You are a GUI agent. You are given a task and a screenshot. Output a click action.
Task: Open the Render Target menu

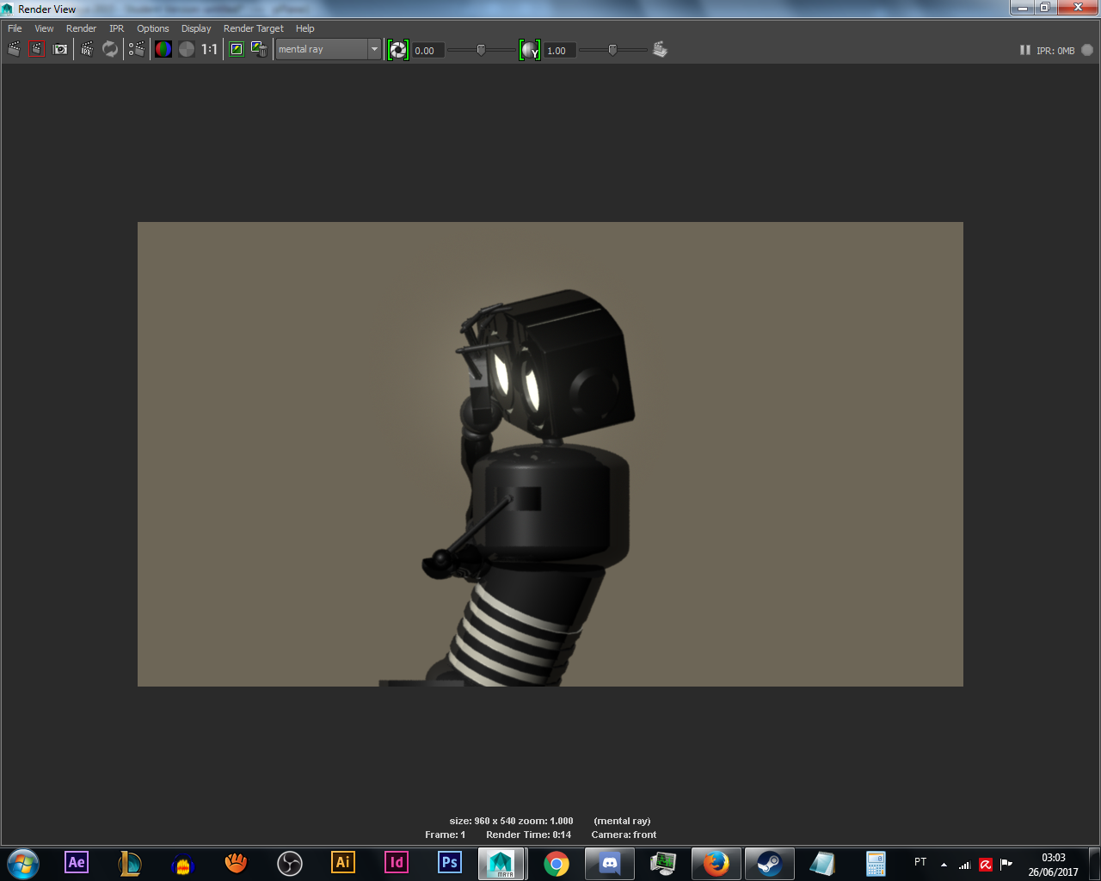point(252,28)
